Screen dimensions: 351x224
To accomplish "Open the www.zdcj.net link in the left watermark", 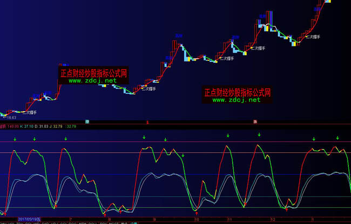I will click(92, 80).
